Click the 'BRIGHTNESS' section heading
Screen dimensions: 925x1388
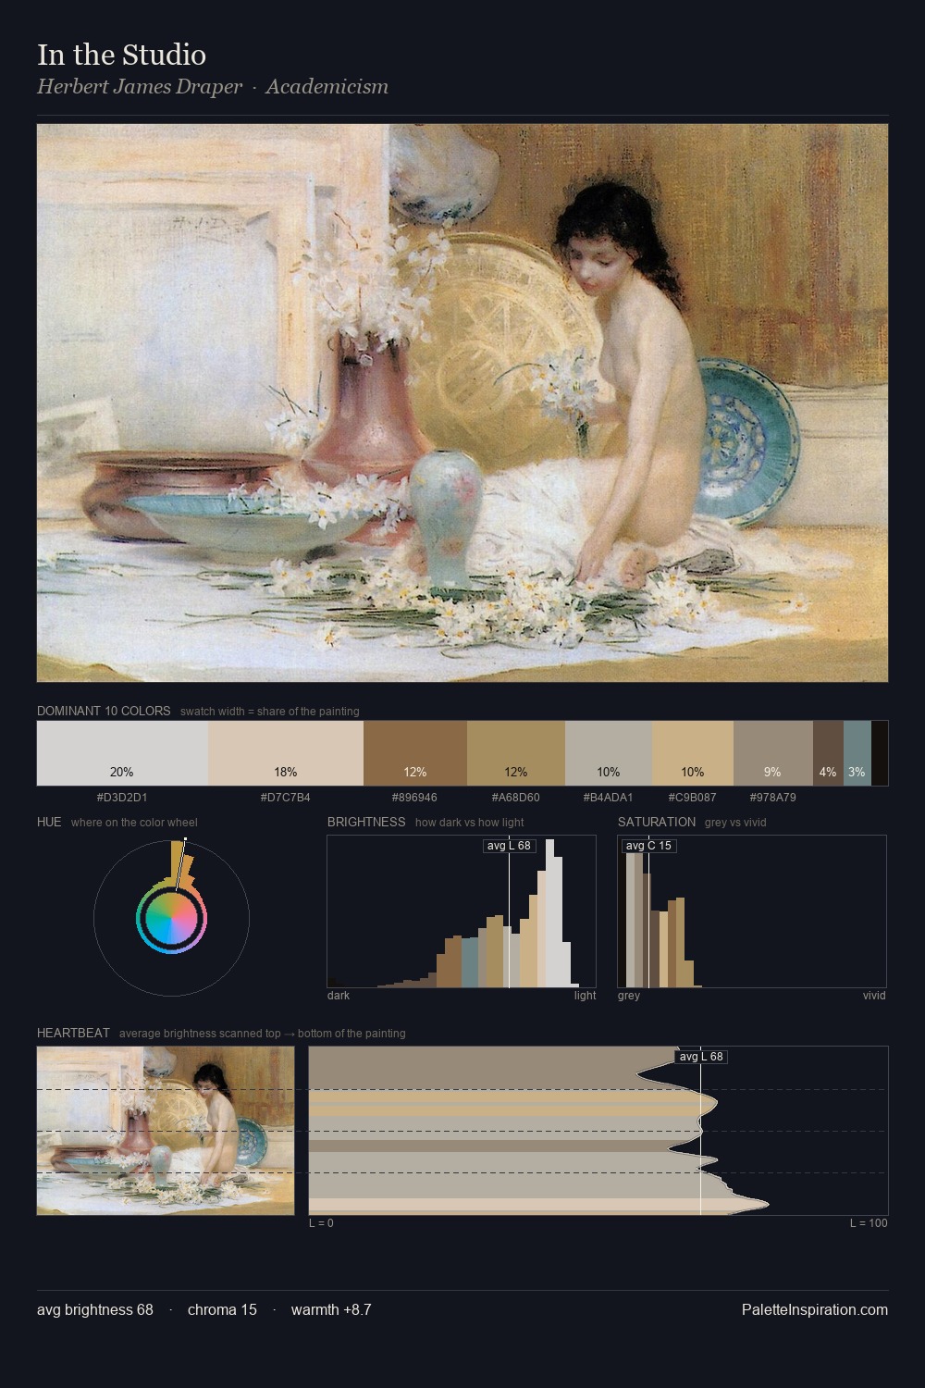click(366, 822)
